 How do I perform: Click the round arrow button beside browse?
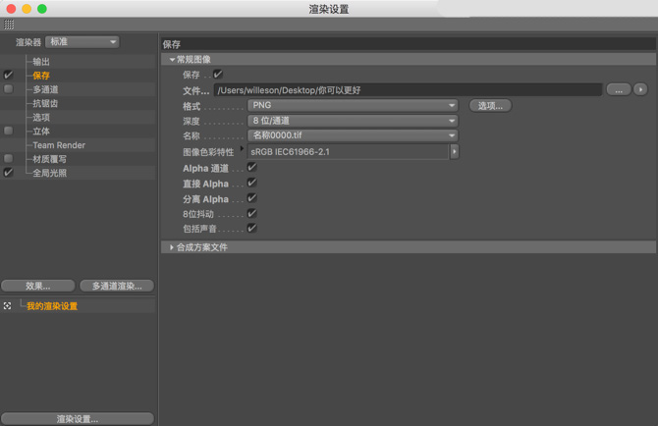point(640,89)
